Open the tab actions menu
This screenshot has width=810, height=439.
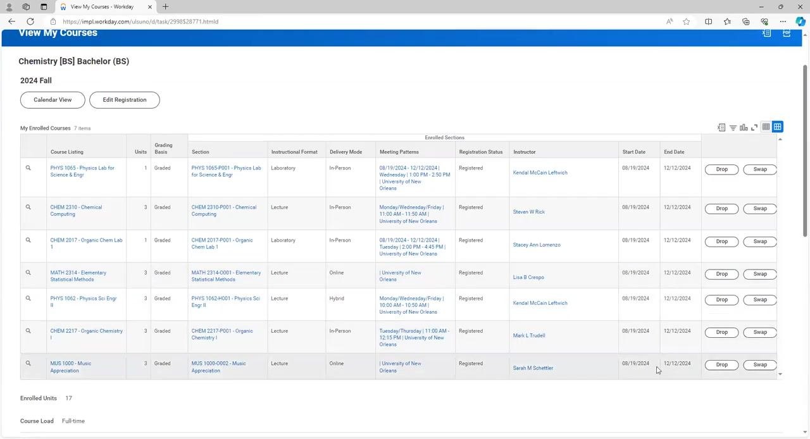point(44,7)
